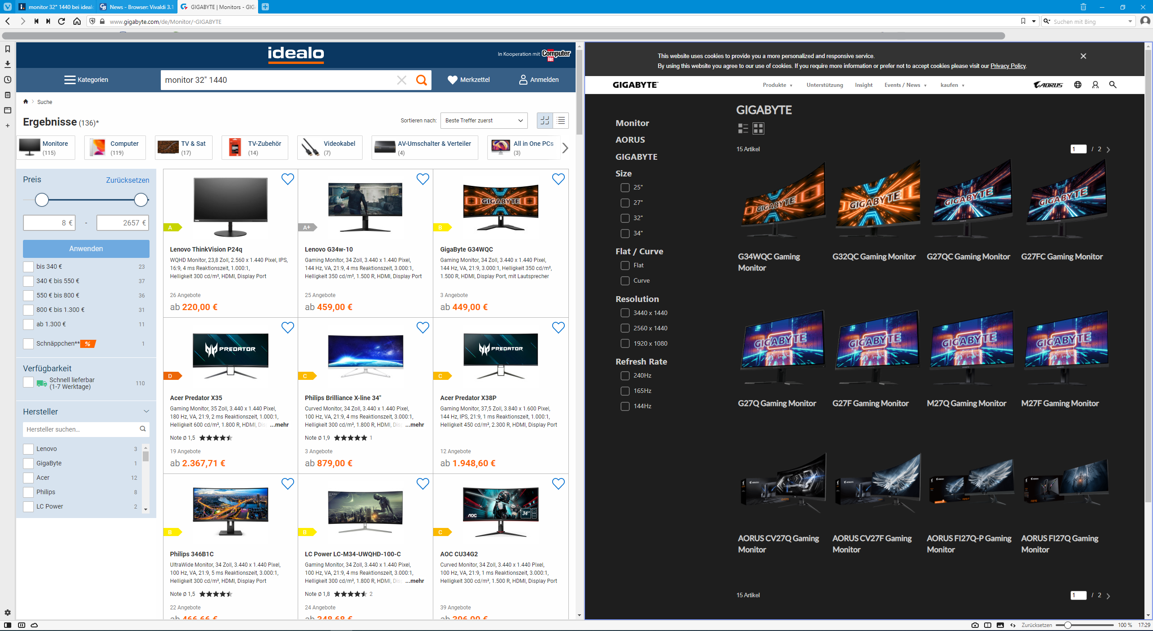Click Zurücksetzen to reset the price
This screenshot has width=1153, height=631.
127,180
